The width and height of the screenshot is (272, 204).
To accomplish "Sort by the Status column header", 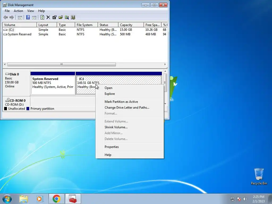I will click(108, 25).
